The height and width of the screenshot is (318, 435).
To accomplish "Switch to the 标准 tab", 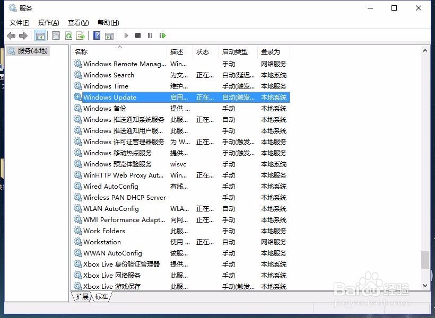I will coord(101,297).
